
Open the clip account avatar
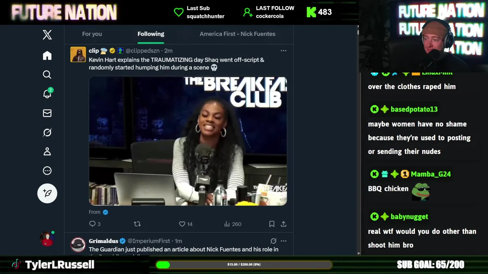(x=78, y=54)
